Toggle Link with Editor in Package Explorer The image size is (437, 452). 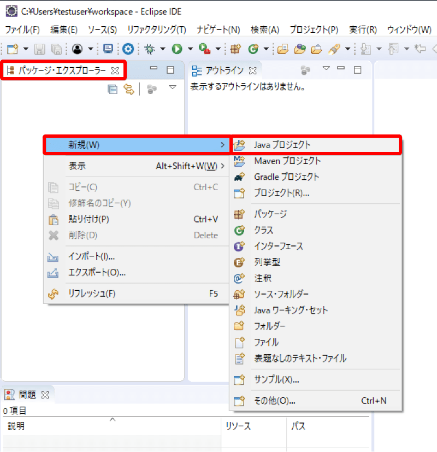tap(129, 89)
